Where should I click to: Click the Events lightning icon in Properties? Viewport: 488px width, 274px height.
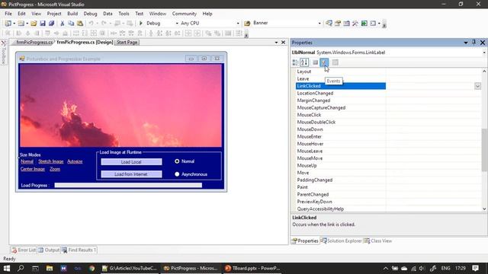point(324,62)
